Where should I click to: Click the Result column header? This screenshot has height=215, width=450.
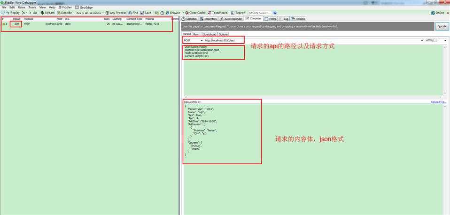[x=16, y=19]
